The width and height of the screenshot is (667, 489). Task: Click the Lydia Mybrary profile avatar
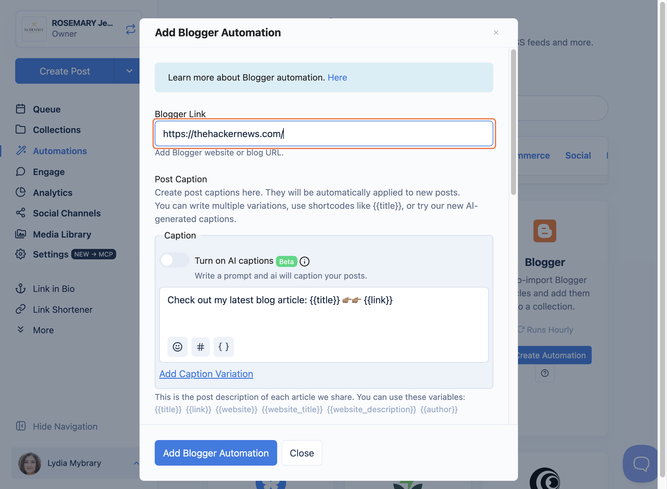click(30, 463)
